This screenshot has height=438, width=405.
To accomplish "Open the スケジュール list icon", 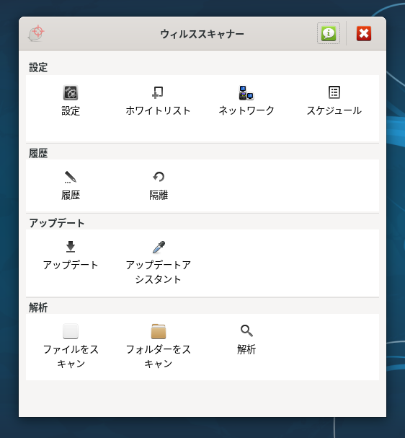I will pyautogui.click(x=334, y=92).
